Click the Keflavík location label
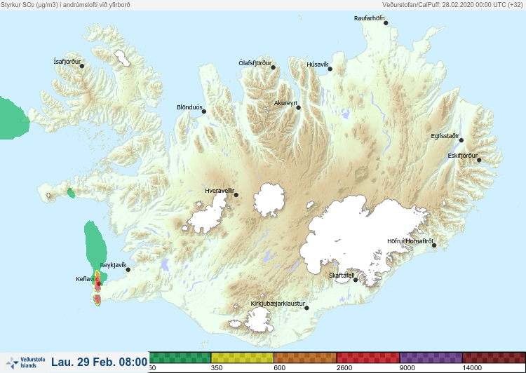 point(87,279)
